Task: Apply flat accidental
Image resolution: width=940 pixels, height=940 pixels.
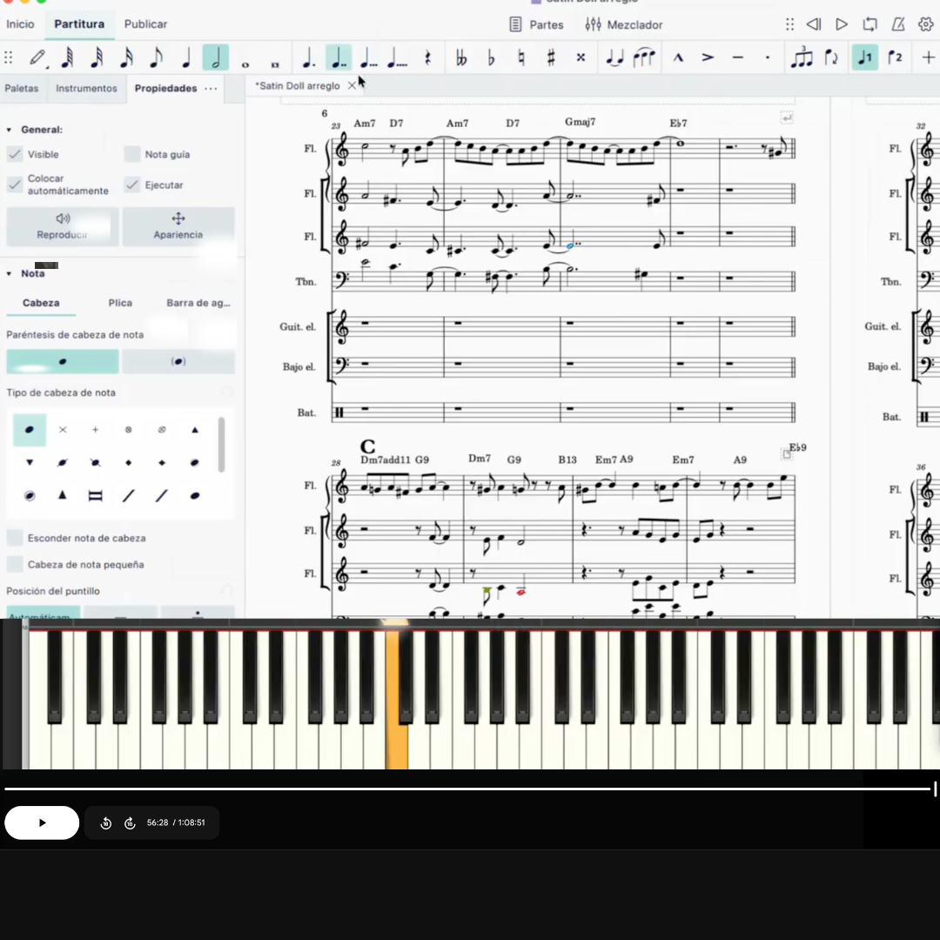Action: tap(491, 57)
